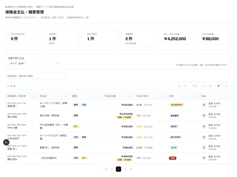The image size is (237, 177).
Task: Select the 藤田 翔太 contractor name
Action: pyautogui.click(x=12, y=160)
